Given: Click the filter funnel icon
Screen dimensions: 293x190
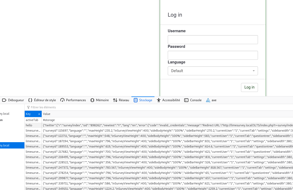Looking at the screenshot, I should coord(28,107).
